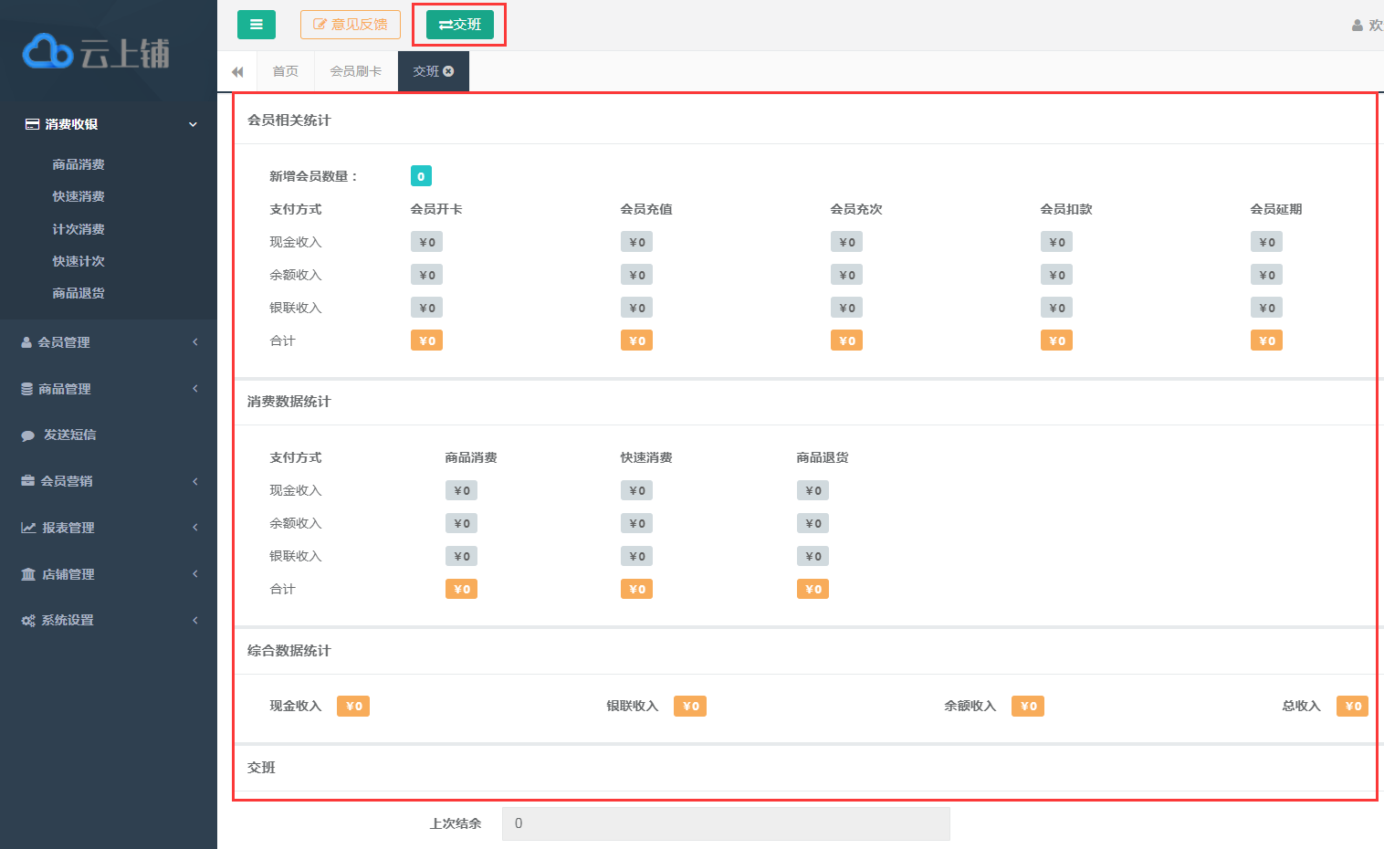This screenshot has height=849, width=1384.
Task: Expand the 商品管理 menu arrow
Action: click(x=194, y=388)
